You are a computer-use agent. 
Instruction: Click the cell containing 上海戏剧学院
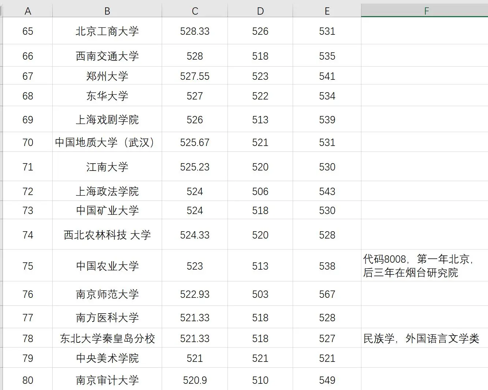(x=106, y=119)
